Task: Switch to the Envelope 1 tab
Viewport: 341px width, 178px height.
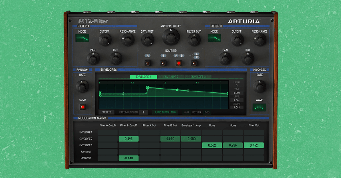Action: click(x=143, y=77)
